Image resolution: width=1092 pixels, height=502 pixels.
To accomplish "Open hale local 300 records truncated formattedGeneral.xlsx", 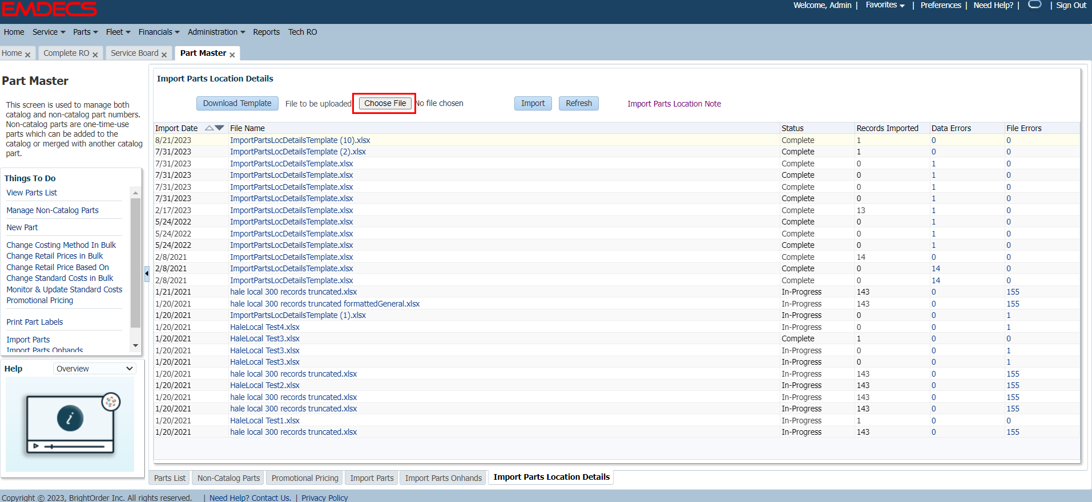I will pos(325,304).
